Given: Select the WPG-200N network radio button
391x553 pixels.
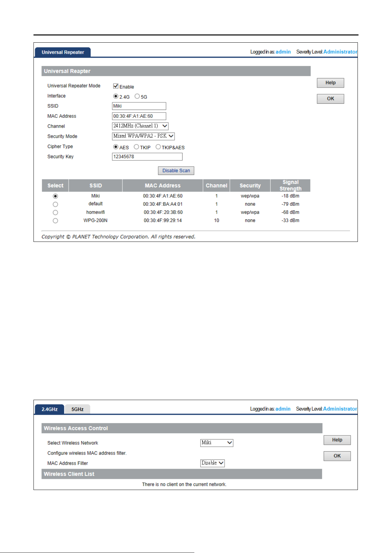Looking at the screenshot, I should pos(55,221).
